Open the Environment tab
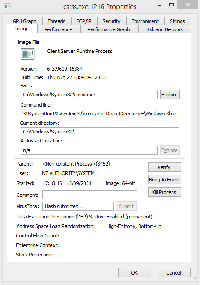Screen dimensions: 200x285 pyautogui.click(x=145, y=21)
